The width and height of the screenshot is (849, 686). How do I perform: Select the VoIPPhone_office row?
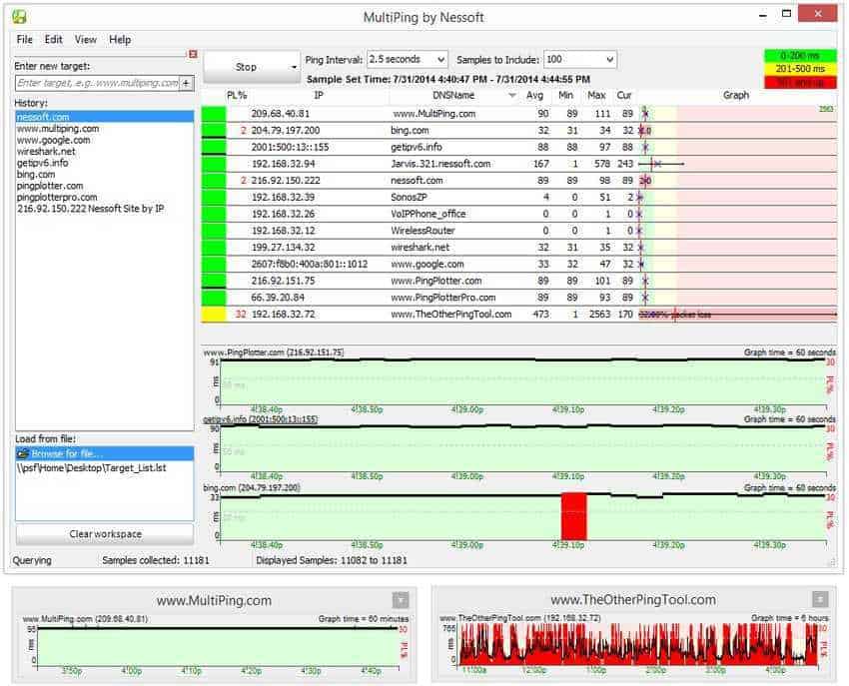518,214
